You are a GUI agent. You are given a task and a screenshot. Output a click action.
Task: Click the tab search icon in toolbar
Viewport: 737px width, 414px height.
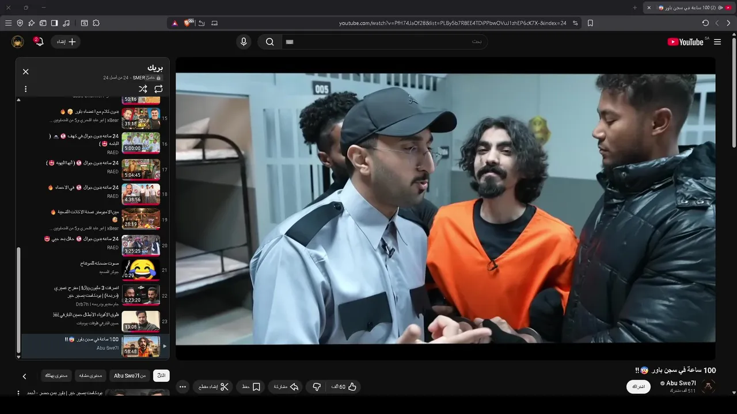pyautogui.click(x=85, y=23)
